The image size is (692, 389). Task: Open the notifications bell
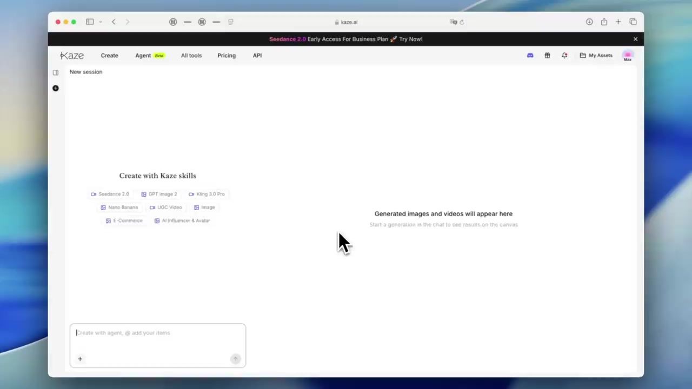pos(564,55)
